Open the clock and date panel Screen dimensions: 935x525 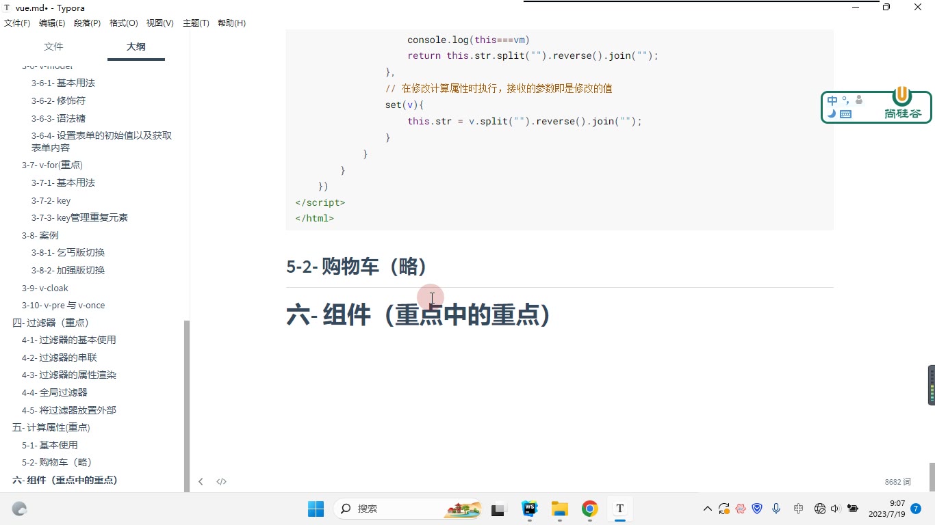pyautogui.click(x=887, y=509)
